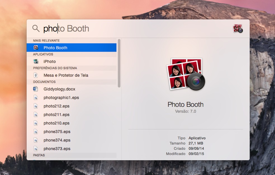This screenshot has width=275, height=175.
Task: Click the Word icon beside Giddyology.docx
Action: pyautogui.click(x=35, y=89)
